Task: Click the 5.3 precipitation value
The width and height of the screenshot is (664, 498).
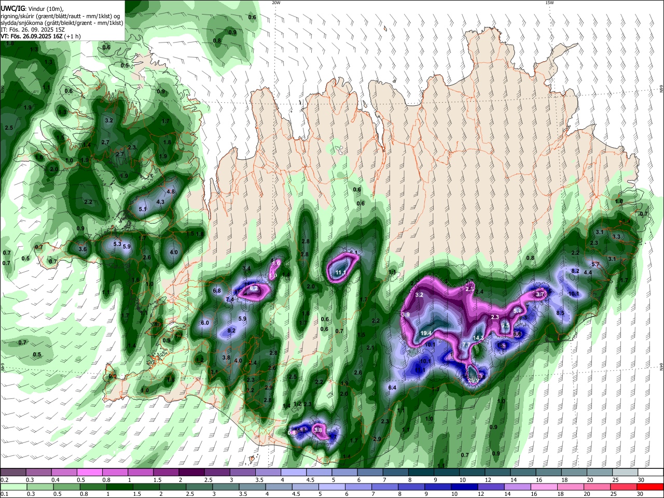Action: pyautogui.click(x=117, y=244)
